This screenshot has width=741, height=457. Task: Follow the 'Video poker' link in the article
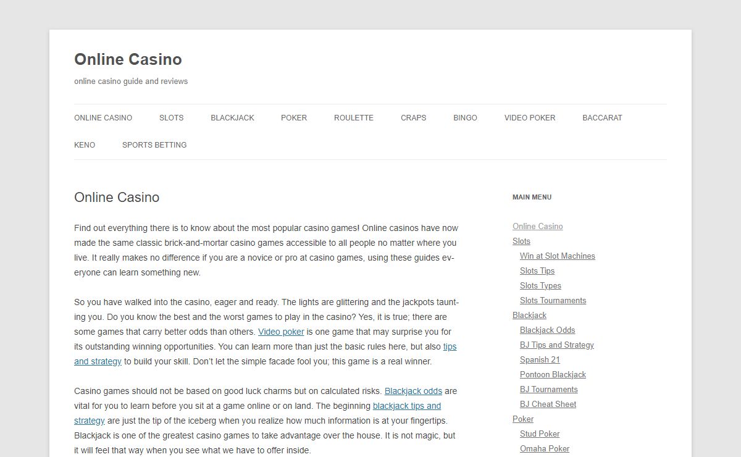[281, 332]
